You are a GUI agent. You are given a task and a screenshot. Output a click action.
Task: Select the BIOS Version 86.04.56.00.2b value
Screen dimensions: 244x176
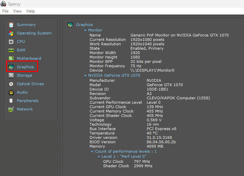pyautogui.click(x=161, y=142)
